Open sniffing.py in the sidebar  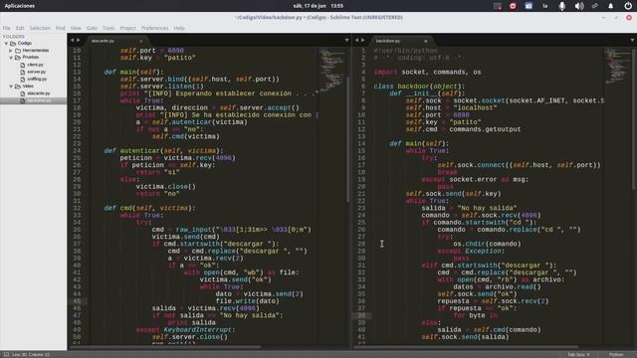click(38, 80)
